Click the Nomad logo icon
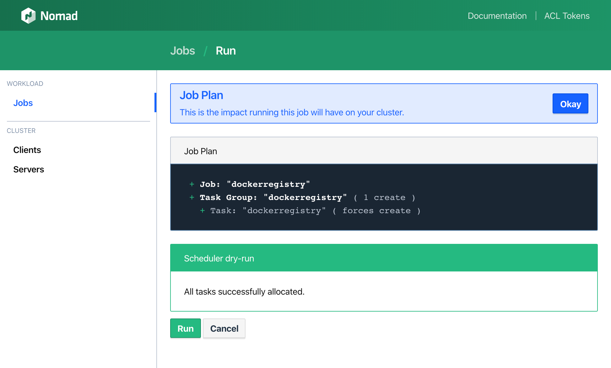 pyautogui.click(x=28, y=16)
